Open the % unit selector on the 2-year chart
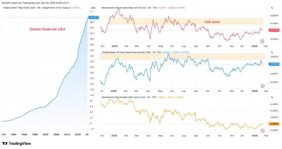The height and width of the screenshot is (149, 282). [272, 97]
